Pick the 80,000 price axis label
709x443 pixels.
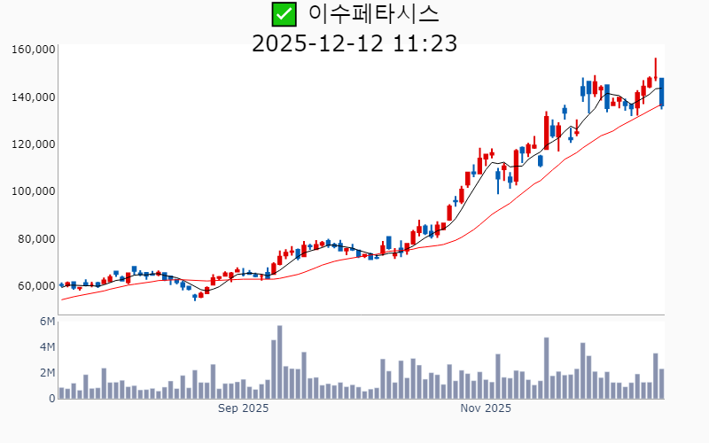[36, 238]
